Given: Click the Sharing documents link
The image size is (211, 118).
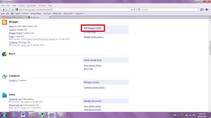Looking at the screenshot, I should click(x=92, y=109).
